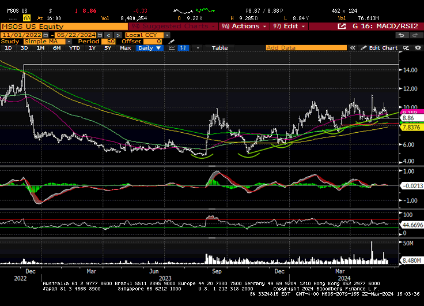Click the Offset field showing 0
424x306 pixels.
pyautogui.click(x=153, y=42)
